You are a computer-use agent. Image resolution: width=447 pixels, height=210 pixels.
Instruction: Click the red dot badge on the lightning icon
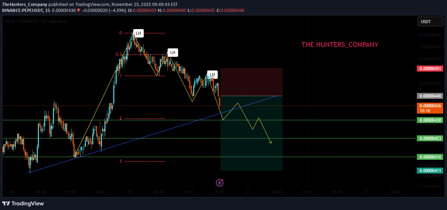pos(222,179)
